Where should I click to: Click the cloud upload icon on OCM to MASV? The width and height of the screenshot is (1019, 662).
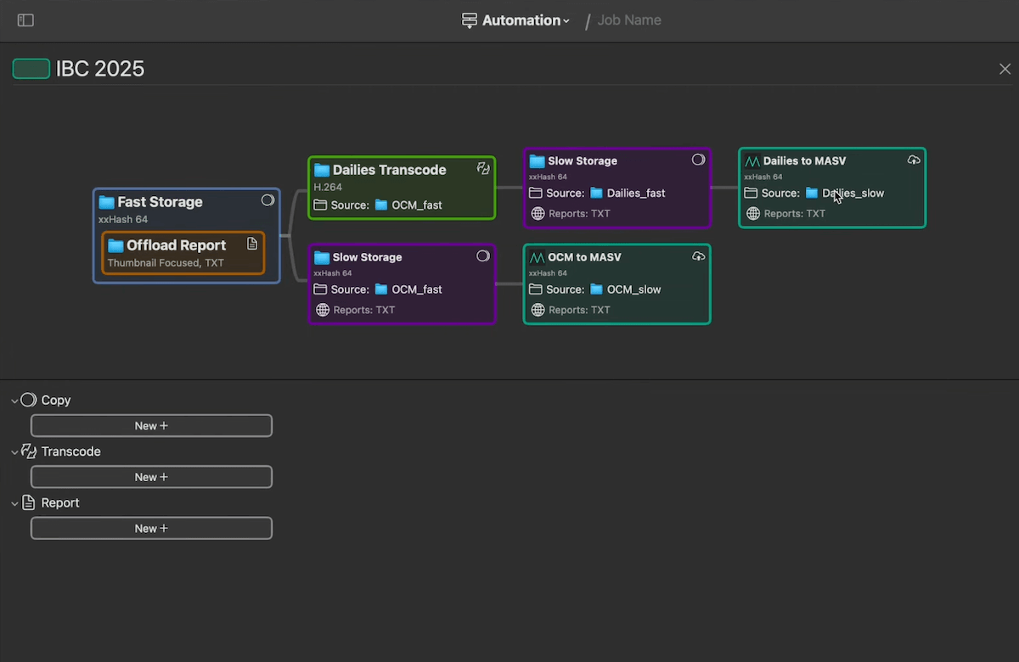click(698, 255)
